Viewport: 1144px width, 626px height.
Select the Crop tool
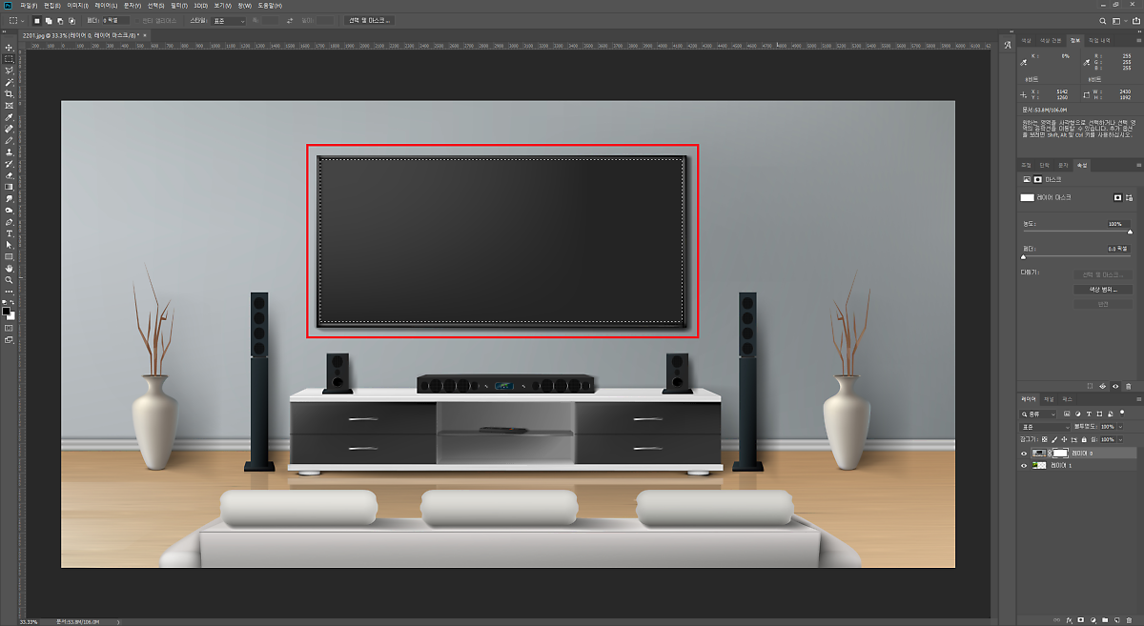tap(9, 94)
